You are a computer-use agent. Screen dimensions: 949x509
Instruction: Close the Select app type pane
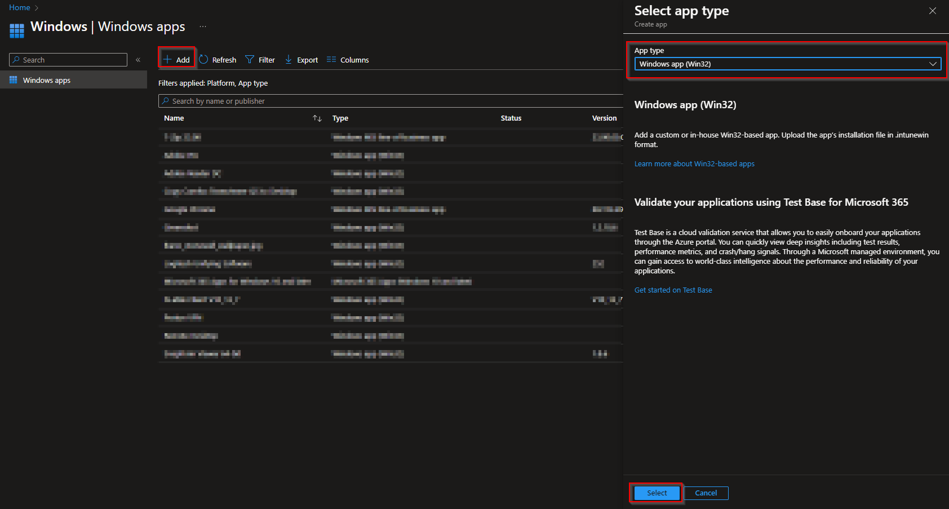933,10
